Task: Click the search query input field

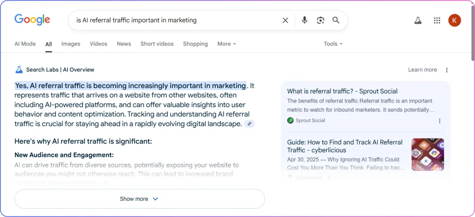Action: pos(176,20)
